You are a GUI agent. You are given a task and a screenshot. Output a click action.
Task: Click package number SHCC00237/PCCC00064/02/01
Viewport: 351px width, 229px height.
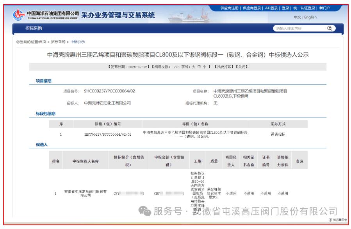pyautogui.click(x=108, y=134)
